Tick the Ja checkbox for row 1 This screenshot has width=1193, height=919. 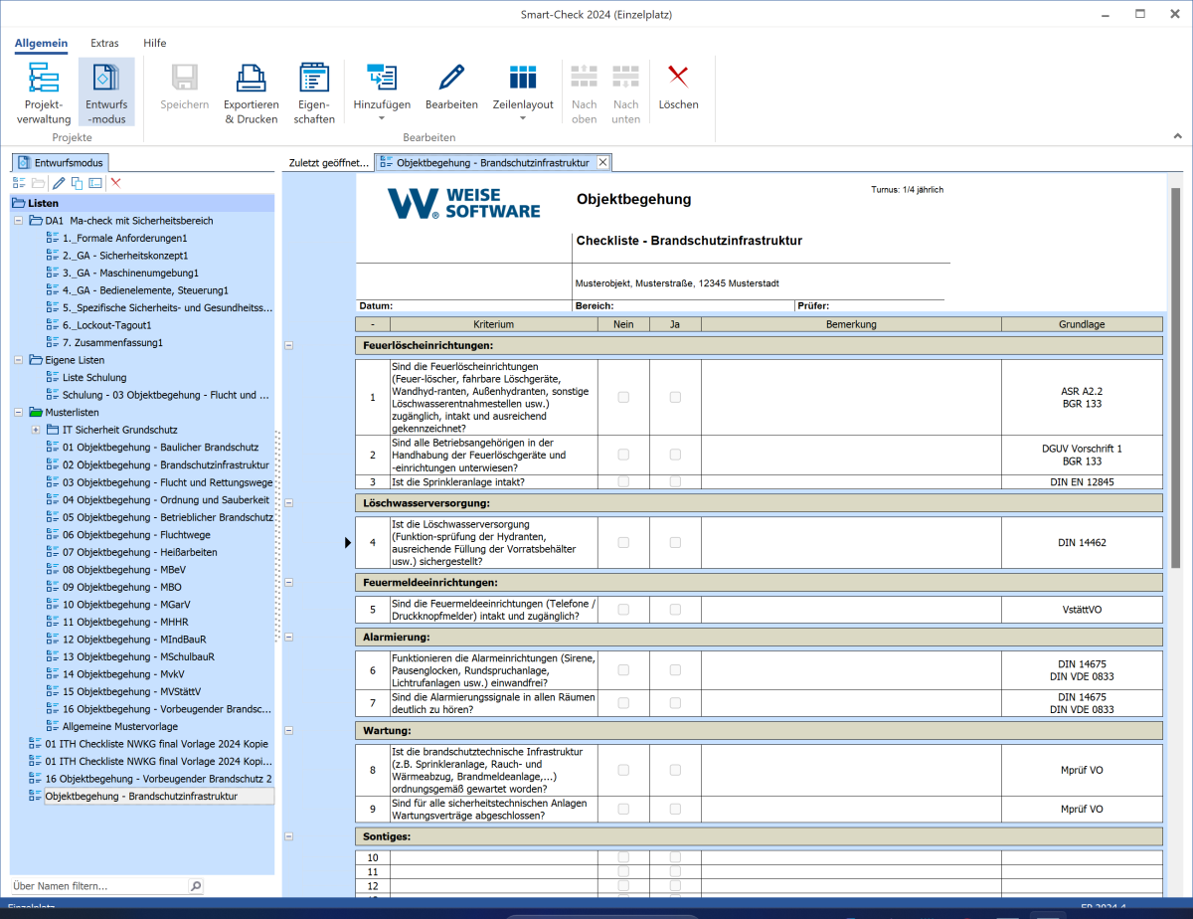[x=675, y=397]
